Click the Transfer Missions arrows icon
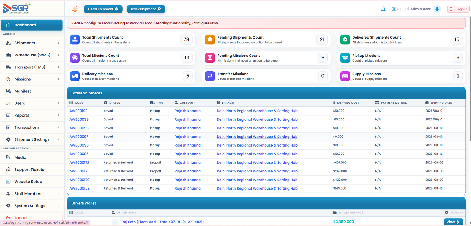Viewport: 471px width, 226px height. click(210, 76)
